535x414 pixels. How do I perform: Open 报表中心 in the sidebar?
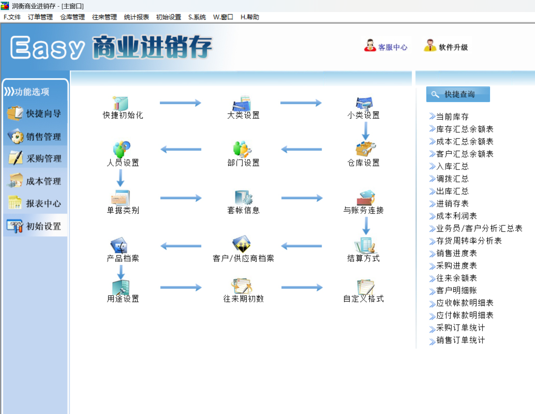35,203
